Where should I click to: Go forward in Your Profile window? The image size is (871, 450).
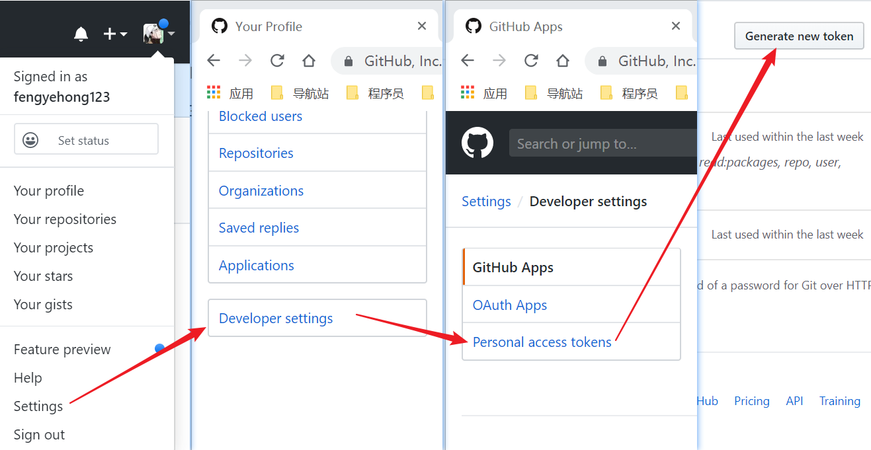(x=245, y=61)
